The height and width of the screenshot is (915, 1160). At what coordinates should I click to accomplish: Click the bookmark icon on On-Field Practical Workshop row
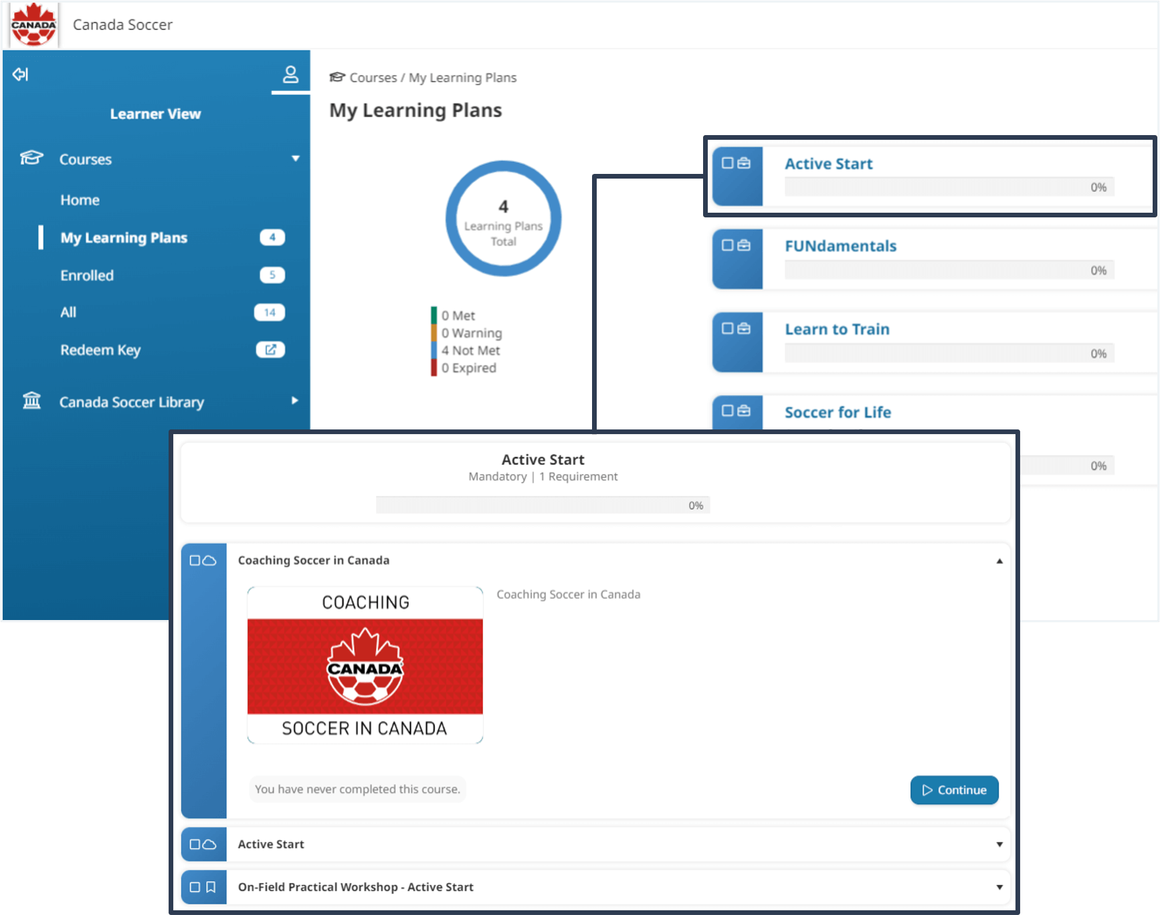pyautogui.click(x=211, y=887)
